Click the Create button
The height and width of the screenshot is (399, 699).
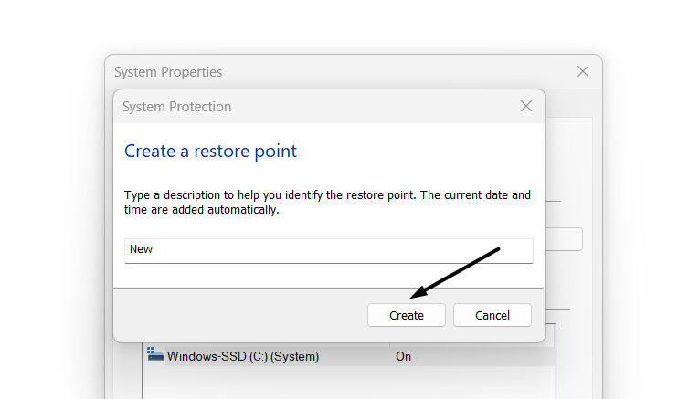407,315
